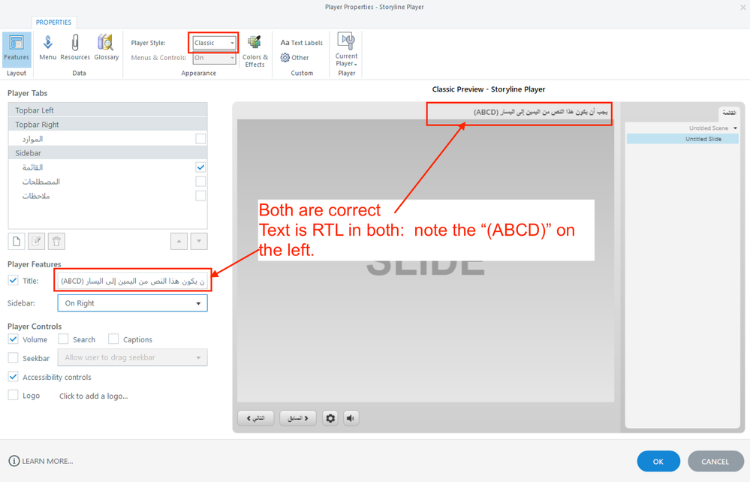The image size is (750, 482).
Task: Toggle Accessibility controls checkbox
Action: 14,377
